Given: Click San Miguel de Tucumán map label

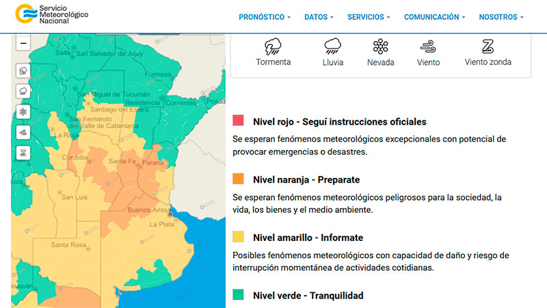Looking at the screenshot, I should click(114, 94).
